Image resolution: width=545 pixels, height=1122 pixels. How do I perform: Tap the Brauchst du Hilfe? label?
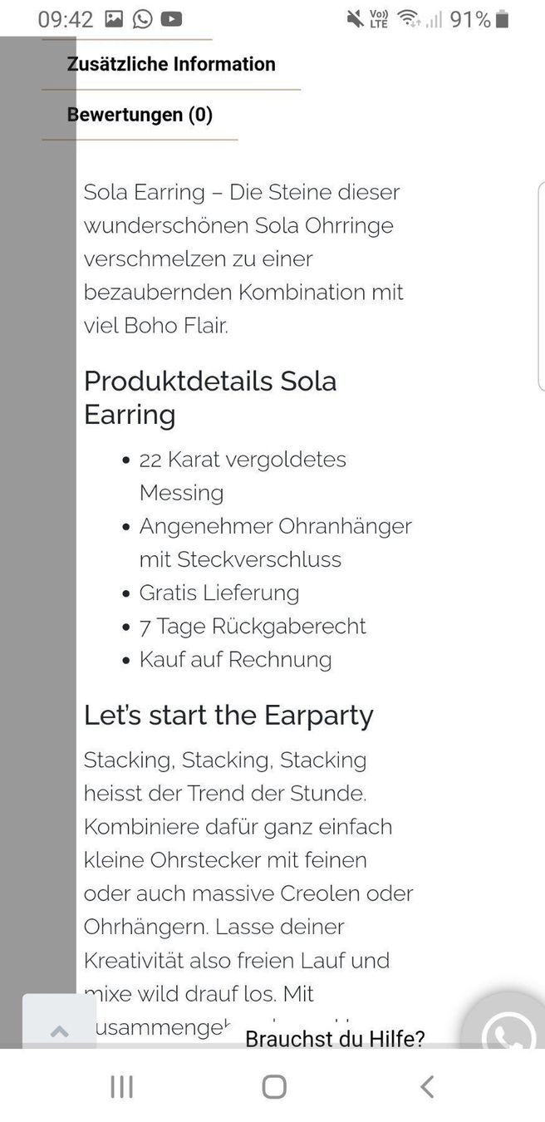coord(335,1038)
